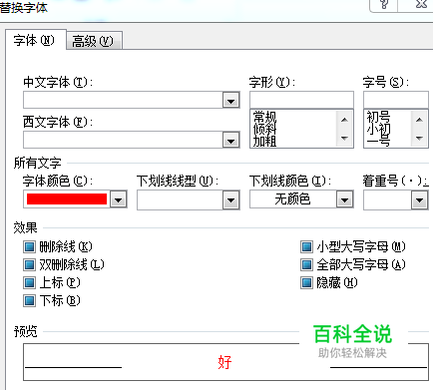Click 字号 list scroll down arrow
Viewport: 433px width, 390px height.
(419, 138)
